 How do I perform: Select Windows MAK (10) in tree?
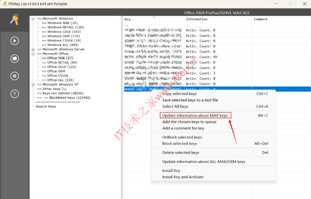[x=60, y=23]
